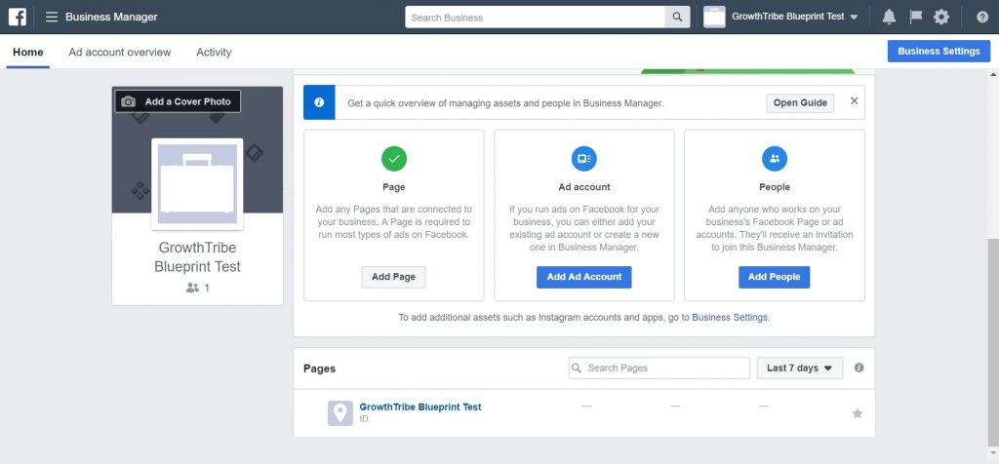Open the Business Manager hamburger menu
The height and width of the screenshot is (464, 999).
52,18
